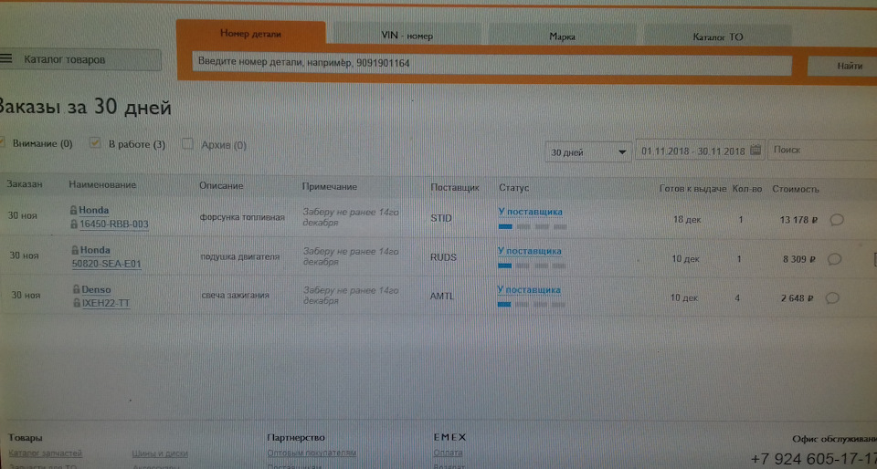Open comment bubble for the 13 178 ₽ order

(836, 220)
